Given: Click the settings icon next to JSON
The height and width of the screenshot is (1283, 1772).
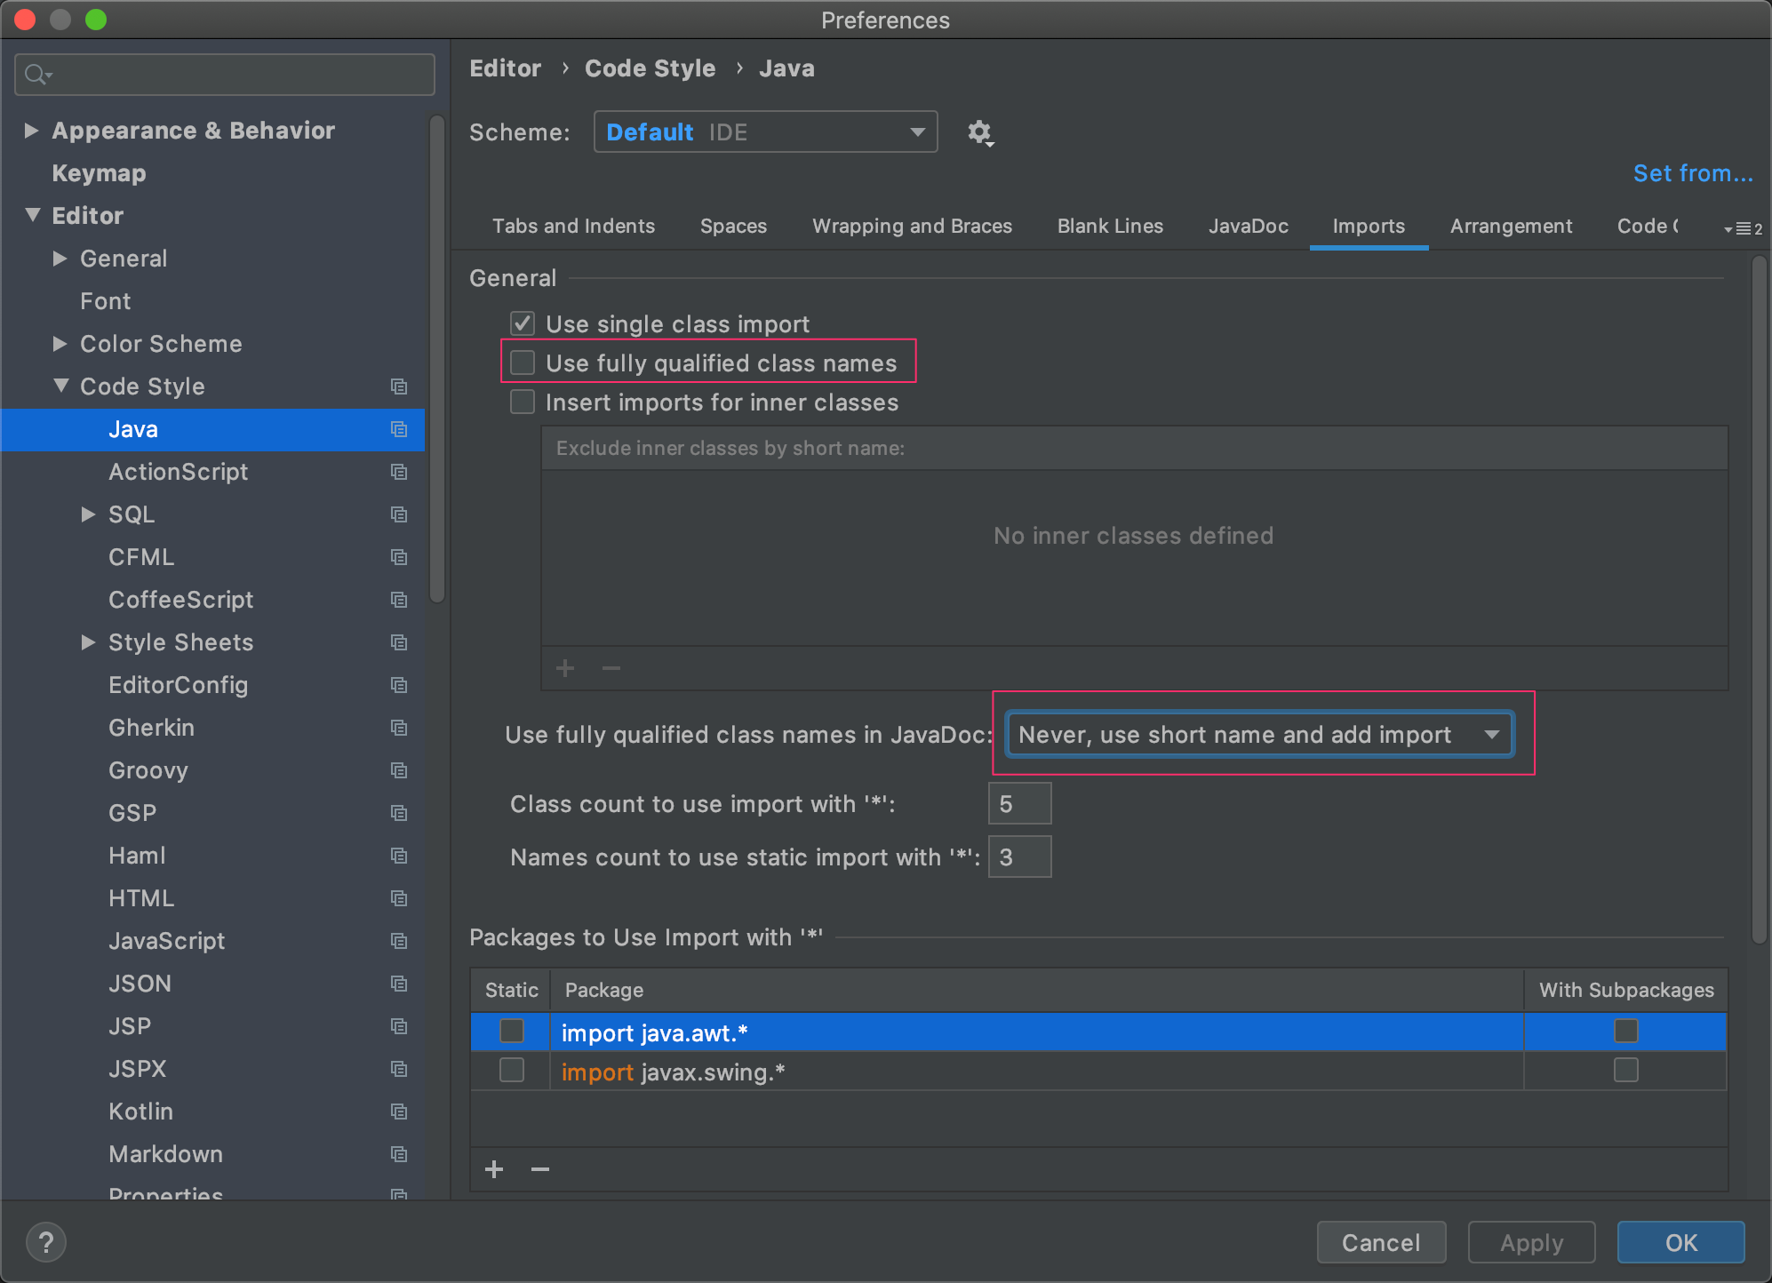Looking at the screenshot, I should pos(399,984).
